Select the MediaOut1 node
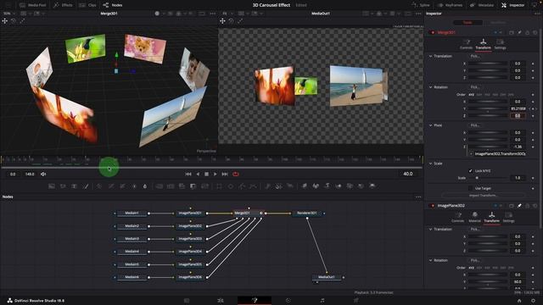This screenshot has width=543, height=305. (x=327, y=277)
